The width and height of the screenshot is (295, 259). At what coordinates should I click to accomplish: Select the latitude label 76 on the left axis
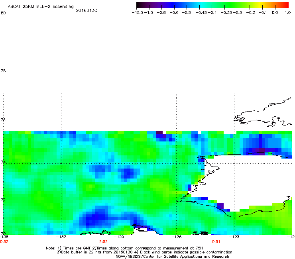tap(3, 120)
